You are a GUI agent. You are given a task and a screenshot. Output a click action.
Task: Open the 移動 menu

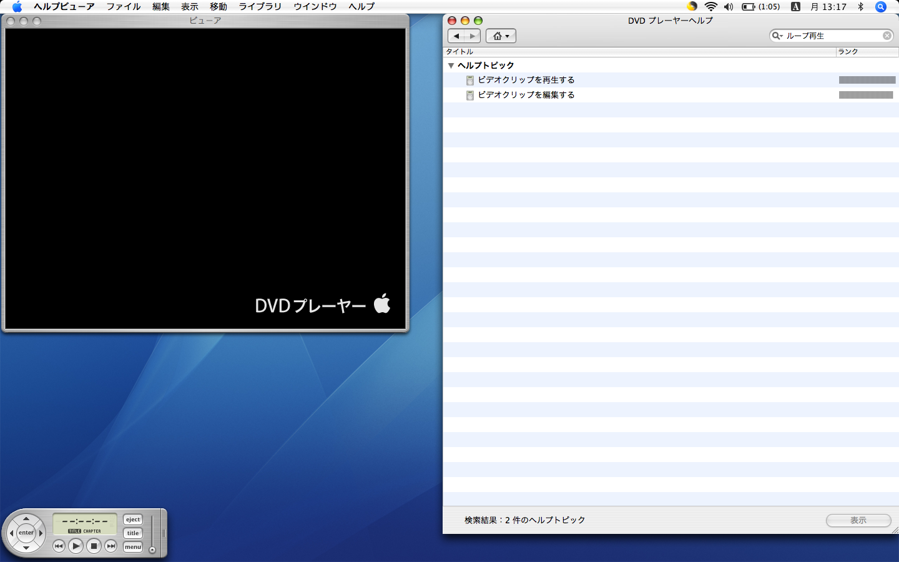click(x=219, y=7)
